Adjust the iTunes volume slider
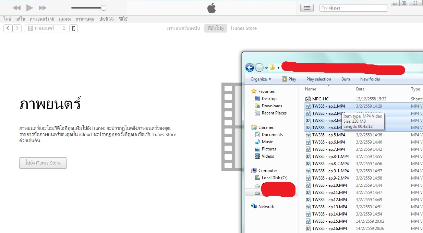 tap(88, 8)
